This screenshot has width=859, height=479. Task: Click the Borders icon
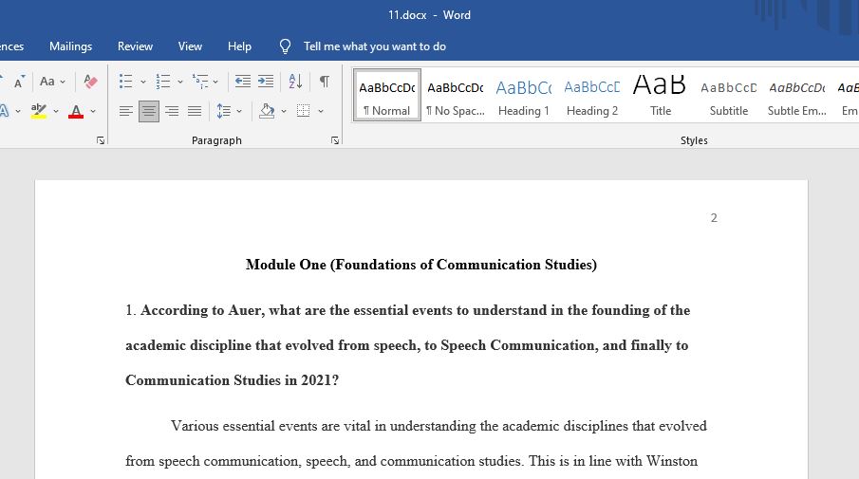304,111
